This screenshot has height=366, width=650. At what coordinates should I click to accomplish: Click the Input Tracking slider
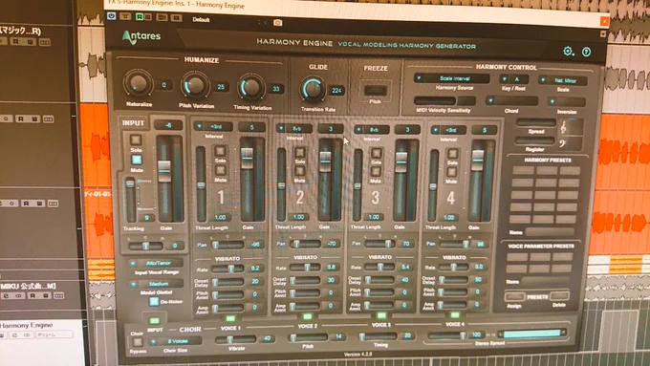130,201
